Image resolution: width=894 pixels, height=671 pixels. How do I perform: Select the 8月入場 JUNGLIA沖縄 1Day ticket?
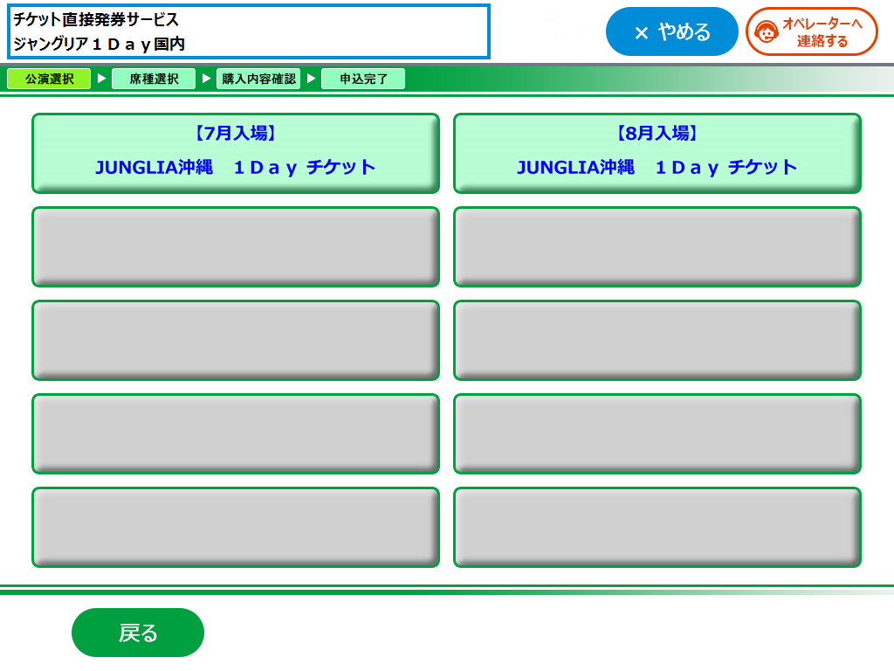point(657,154)
